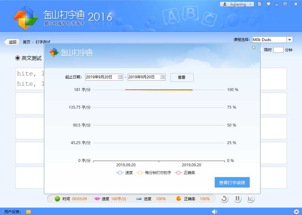This screenshot has height=215, width=302.
Task: Open the results chart icon in the status bar
Action: click(x=250, y=199)
